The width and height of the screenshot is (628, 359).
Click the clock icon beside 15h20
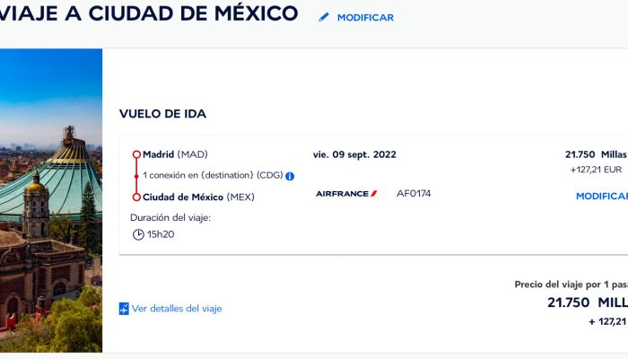coord(138,234)
